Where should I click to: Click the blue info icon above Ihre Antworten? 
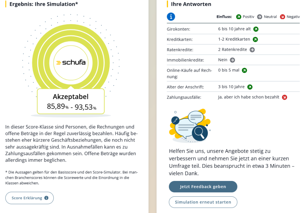171,17
